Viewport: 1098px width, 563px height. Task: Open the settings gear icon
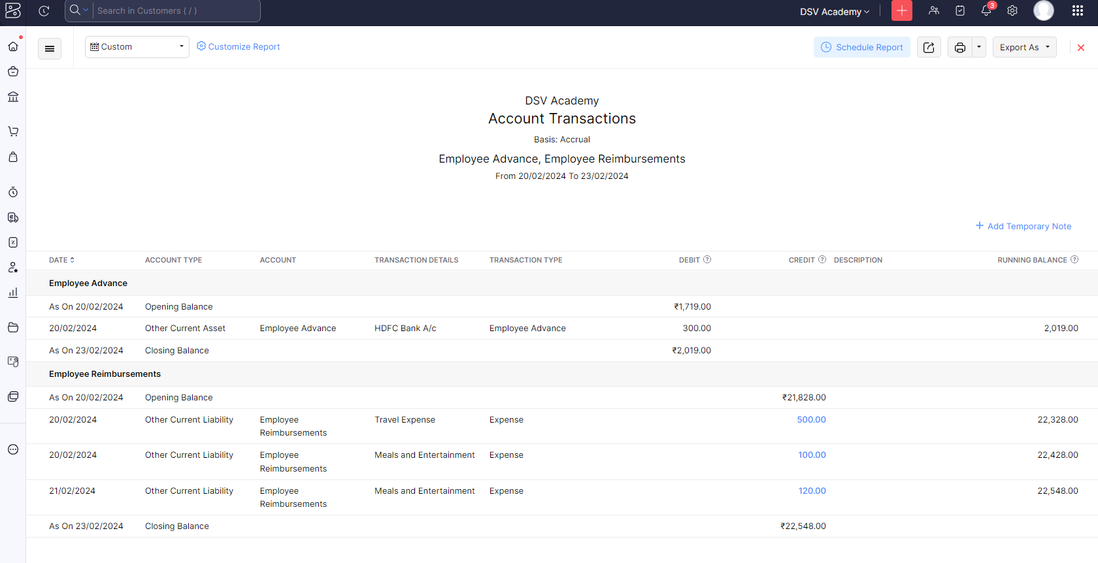(x=1012, y=11)
